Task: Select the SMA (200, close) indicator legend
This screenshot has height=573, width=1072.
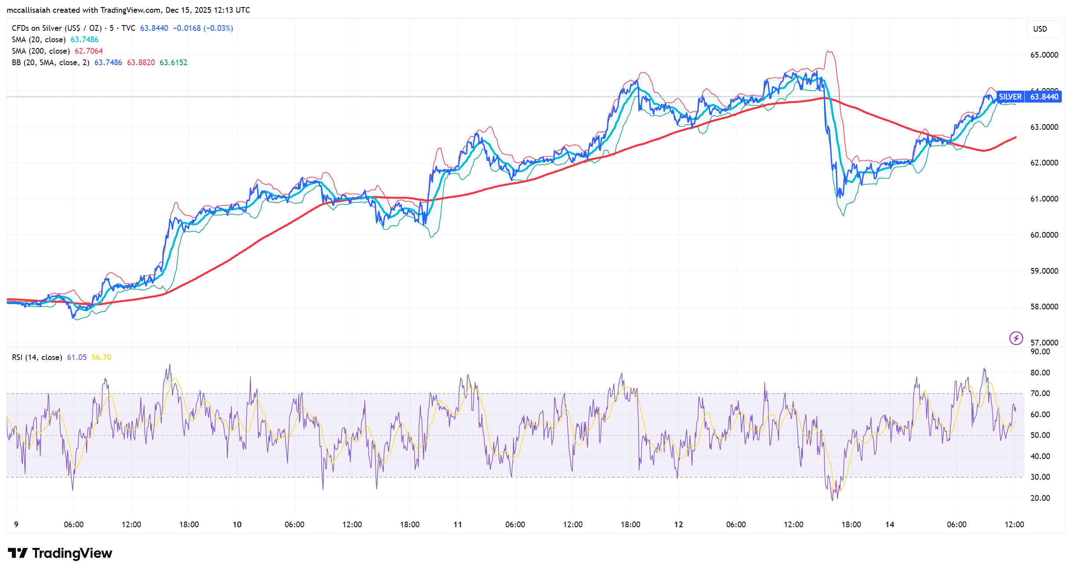Action: pyautogui.click(x=41, y=51)
